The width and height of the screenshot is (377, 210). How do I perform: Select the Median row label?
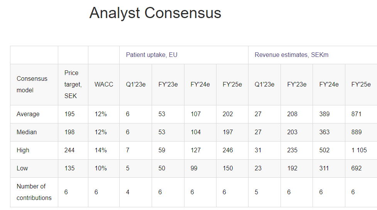(x=27, y=132)
